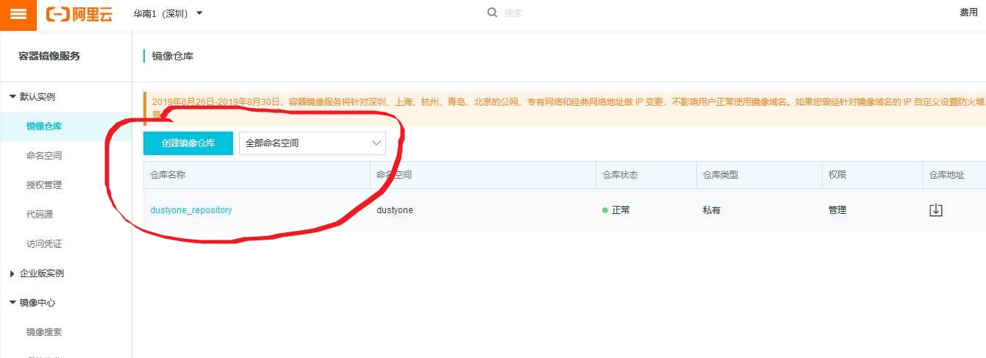986x358 pixels.
Task: Click the 仓库地址 download icon
Action: tap(936, 210)
